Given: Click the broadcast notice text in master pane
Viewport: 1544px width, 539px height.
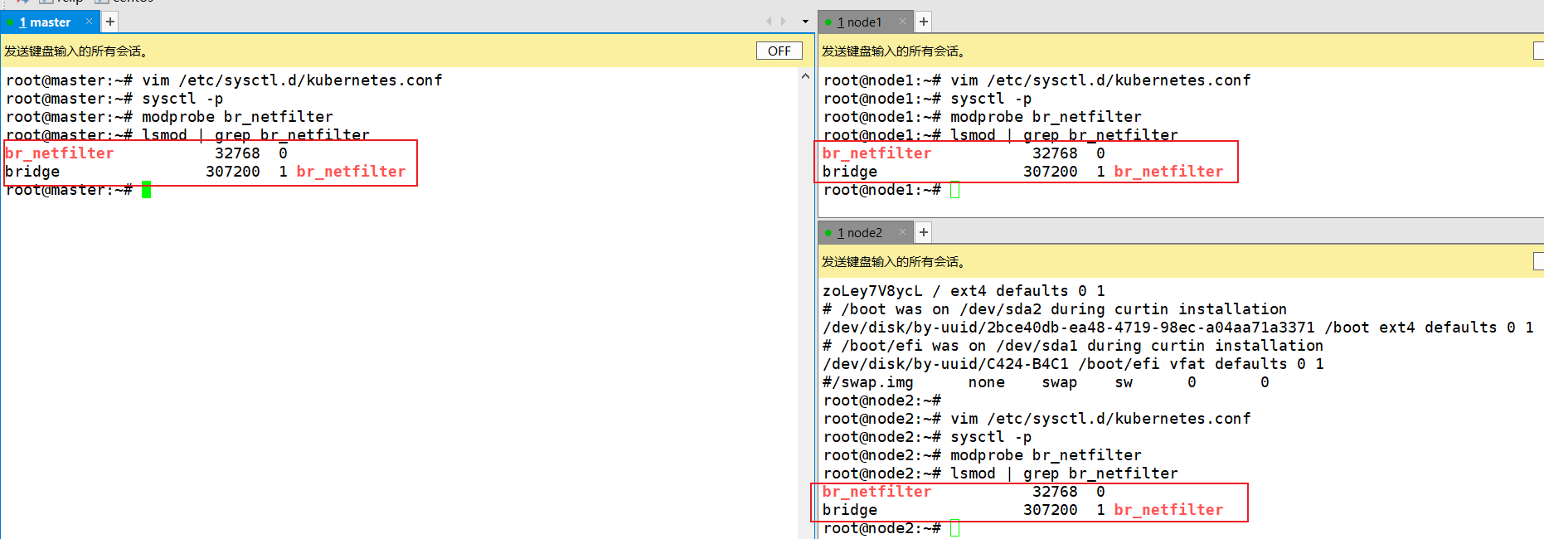Looking at the screenshot, I should [x=76, y=51].
